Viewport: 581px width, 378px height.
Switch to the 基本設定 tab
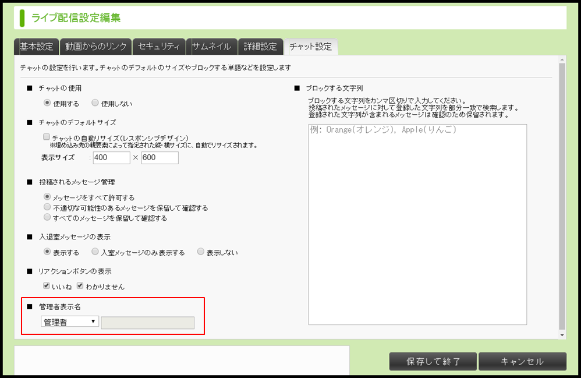click(x=36, y=47)
